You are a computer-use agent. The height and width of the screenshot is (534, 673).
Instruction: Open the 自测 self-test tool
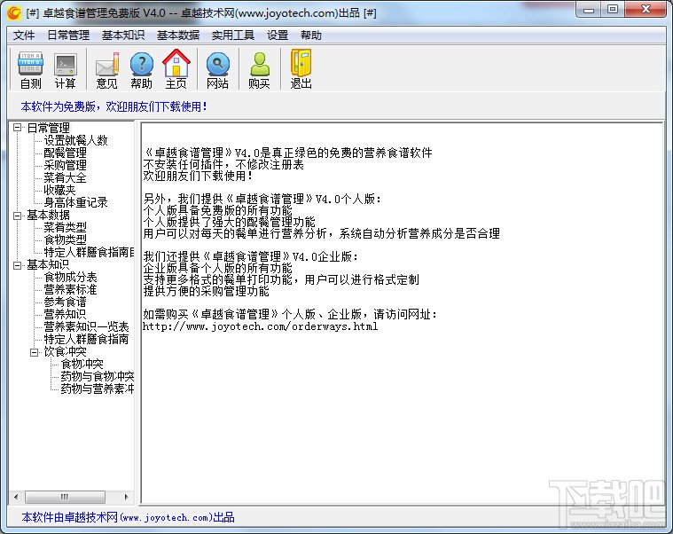[x=30, y=69]
